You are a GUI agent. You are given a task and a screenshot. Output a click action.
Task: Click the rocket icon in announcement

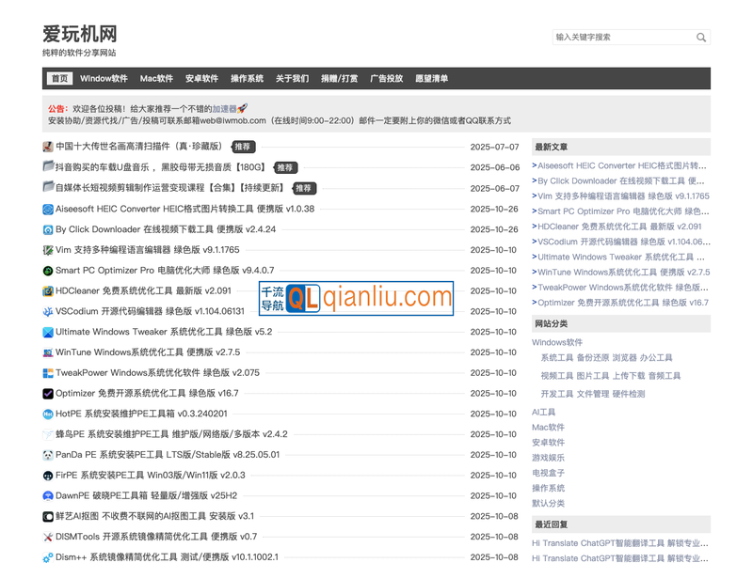tap(243, 109)
